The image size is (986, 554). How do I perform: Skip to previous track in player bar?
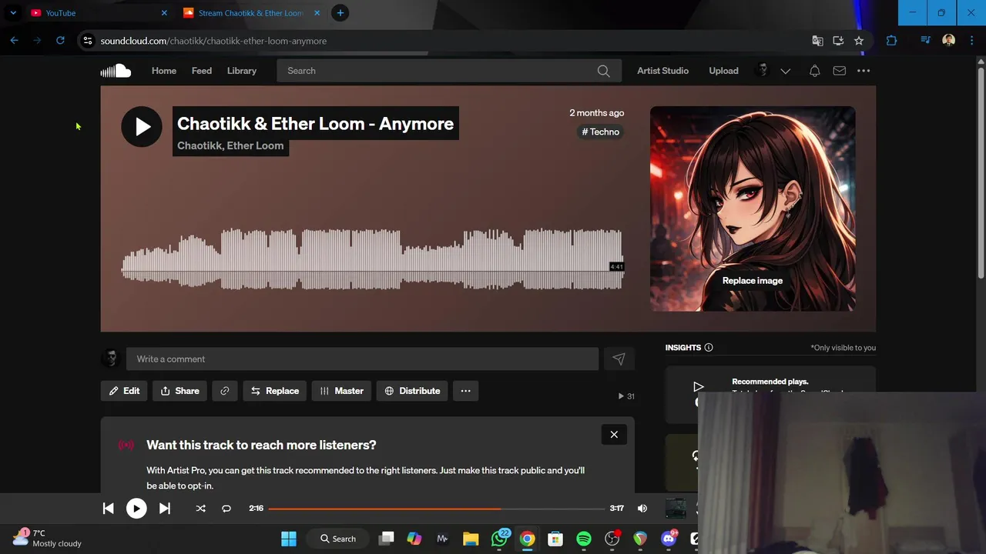coord(108,508)
